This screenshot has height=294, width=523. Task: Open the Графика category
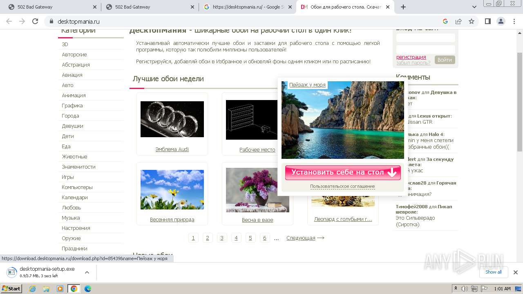(72, 105)
